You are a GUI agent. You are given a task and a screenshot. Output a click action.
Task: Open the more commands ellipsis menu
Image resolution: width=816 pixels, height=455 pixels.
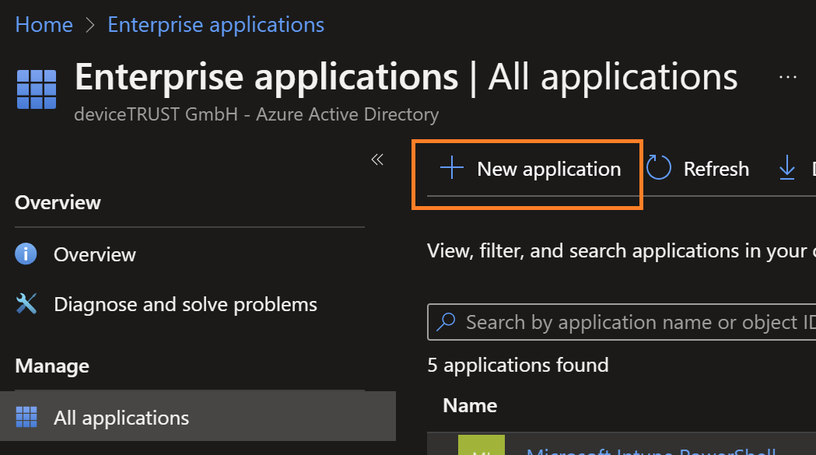coord(788,76)
